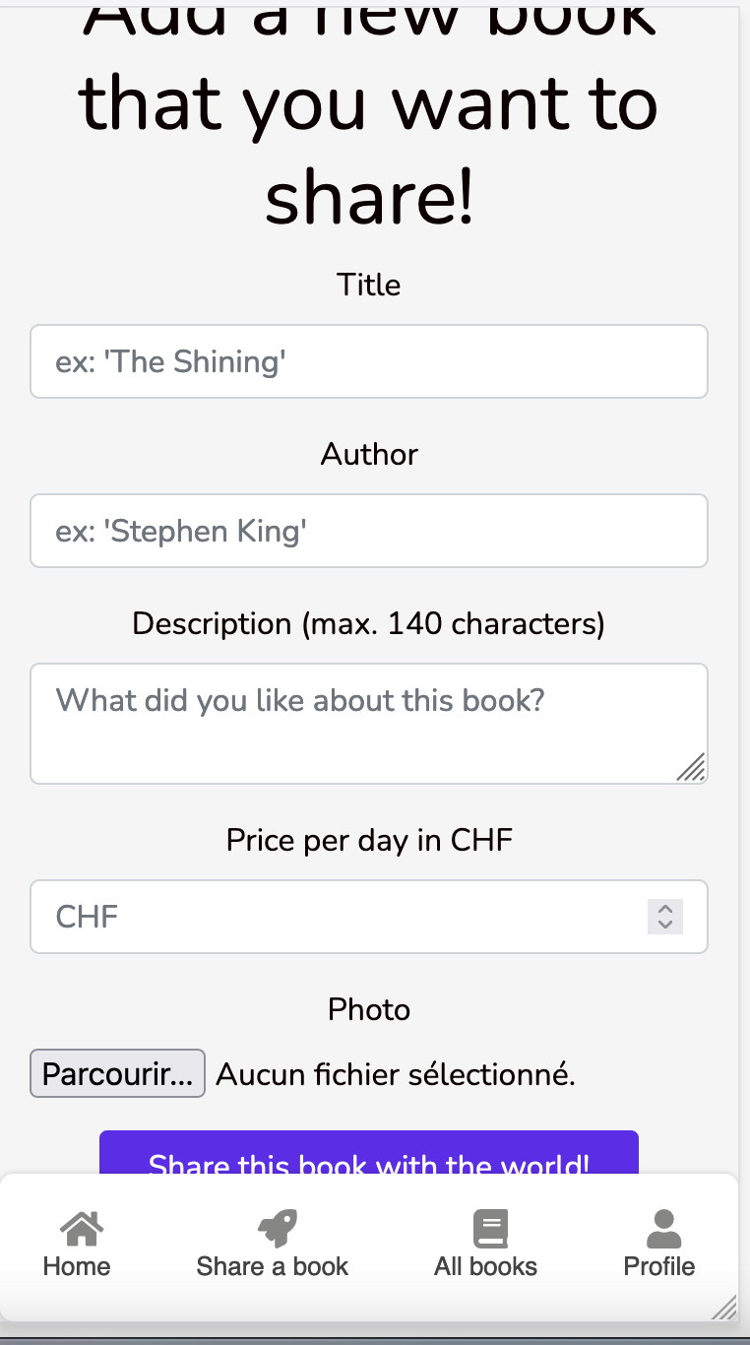Click the "Price per day in CHF" label

[x=369, y=840]
